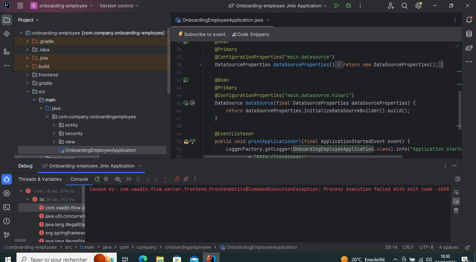Toggle soft-wrap in console
Screen dimensions: 476x262
coord(456,192)
